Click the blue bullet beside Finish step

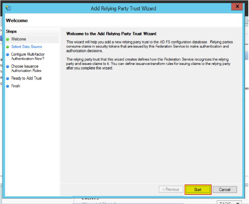pos(8,86)
